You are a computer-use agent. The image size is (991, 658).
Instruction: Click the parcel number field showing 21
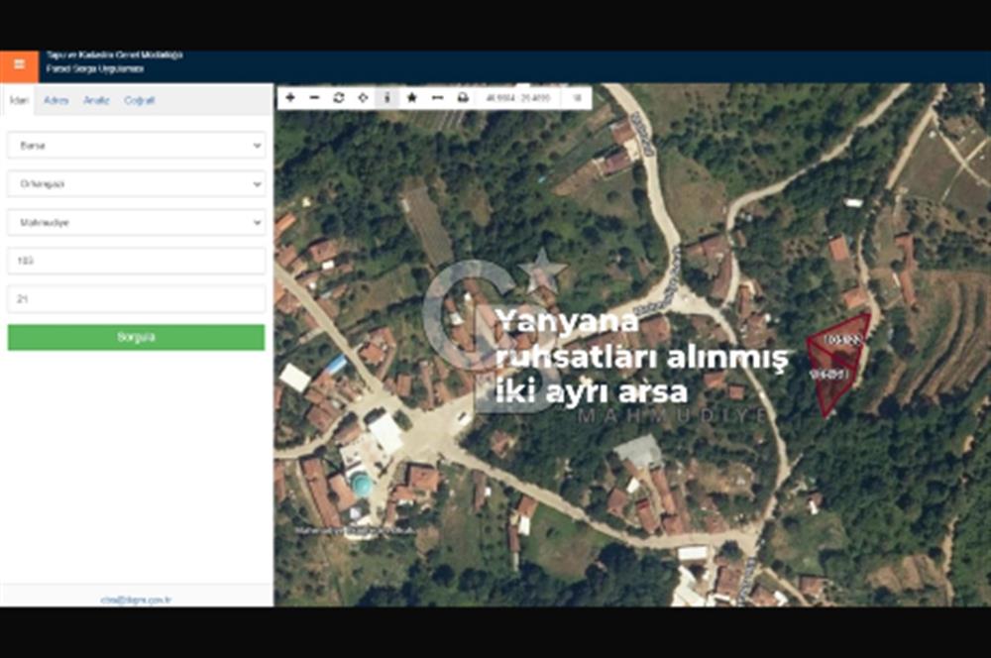pos(136,298)
